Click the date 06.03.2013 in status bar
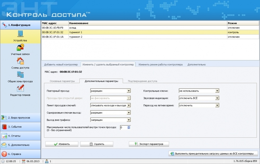 pos(33,161)
